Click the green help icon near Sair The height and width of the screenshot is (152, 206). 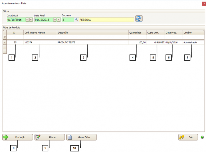point(202,137)
